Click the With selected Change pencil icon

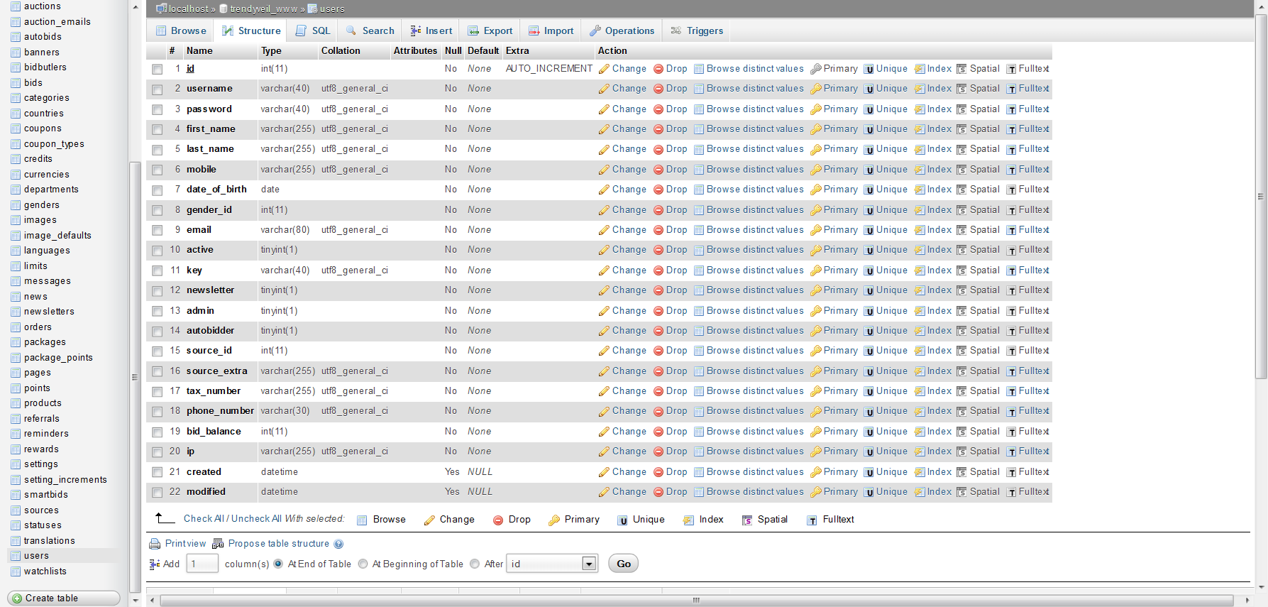[429, 520]
